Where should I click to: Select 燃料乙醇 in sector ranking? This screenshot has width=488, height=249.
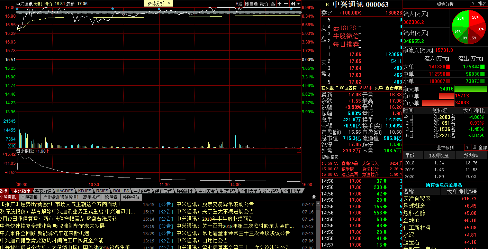[414, 213]
